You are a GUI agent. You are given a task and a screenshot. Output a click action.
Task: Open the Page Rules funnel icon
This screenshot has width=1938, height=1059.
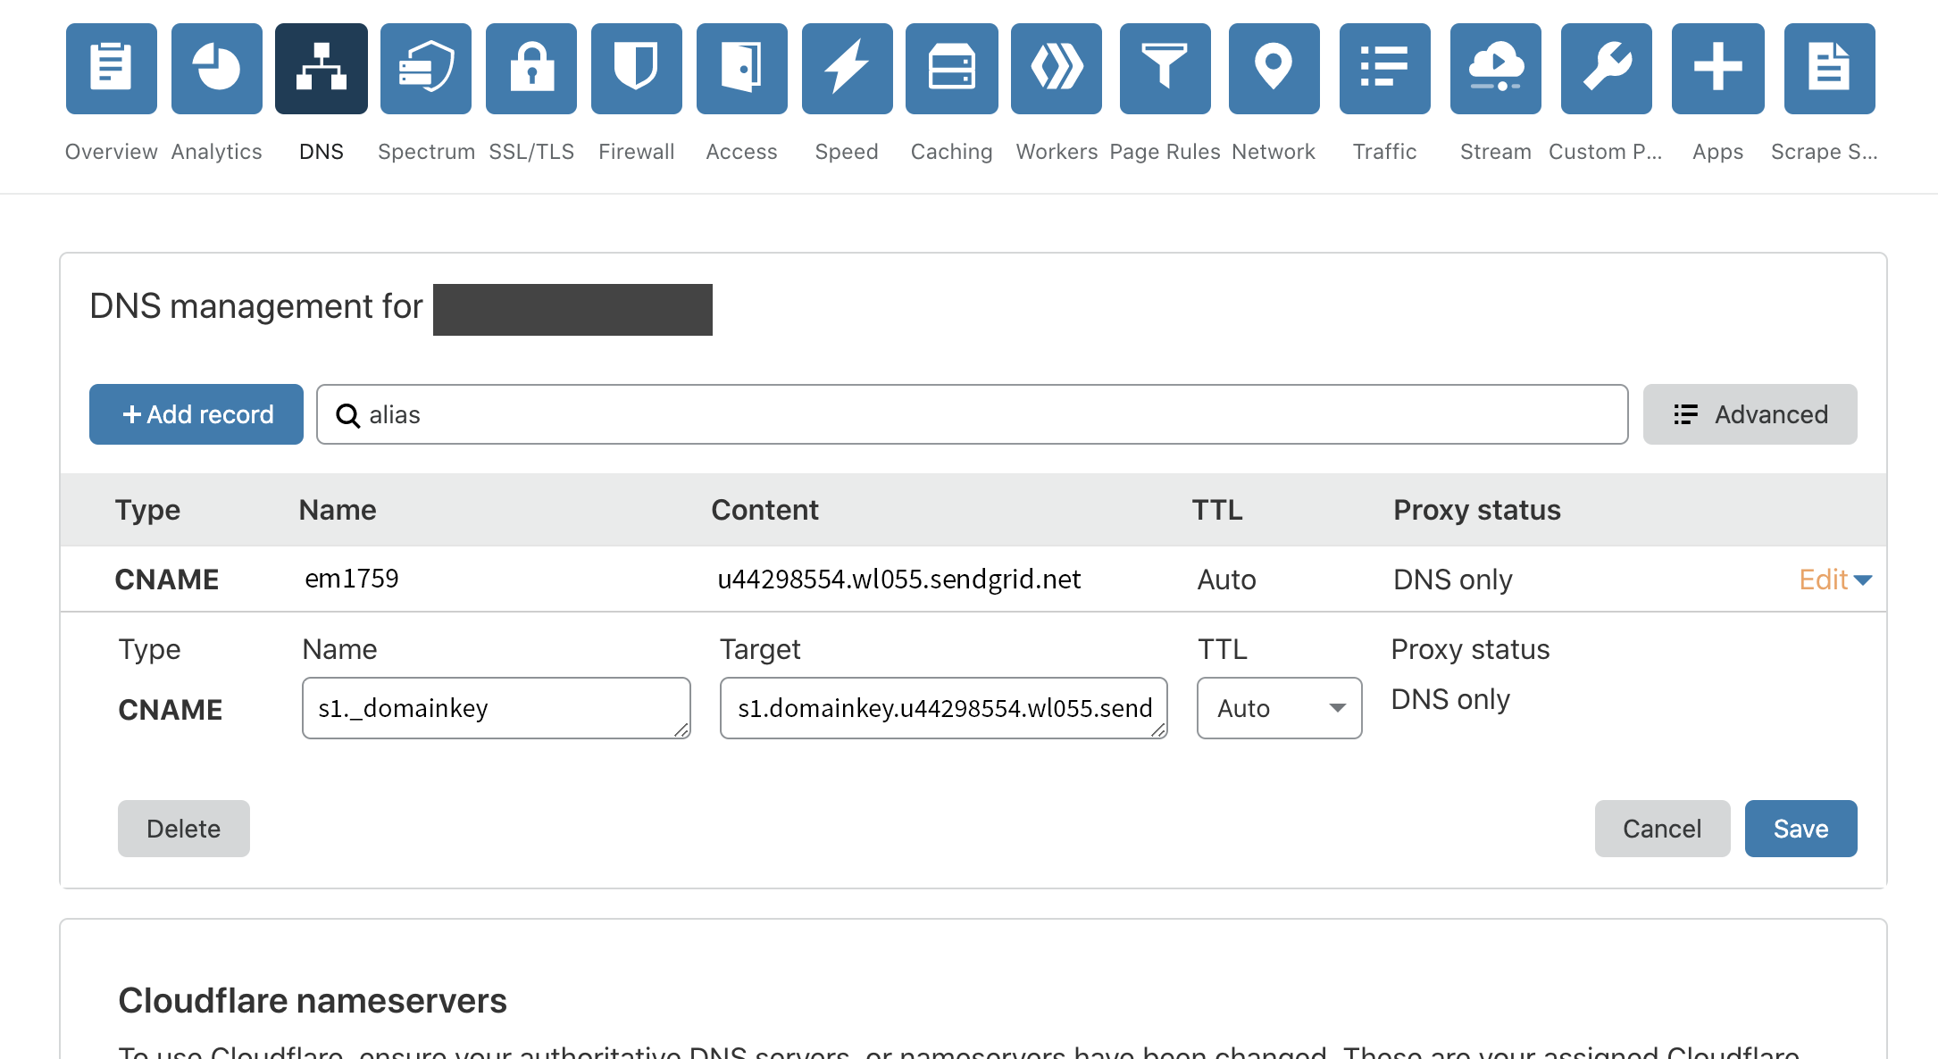1165,69
